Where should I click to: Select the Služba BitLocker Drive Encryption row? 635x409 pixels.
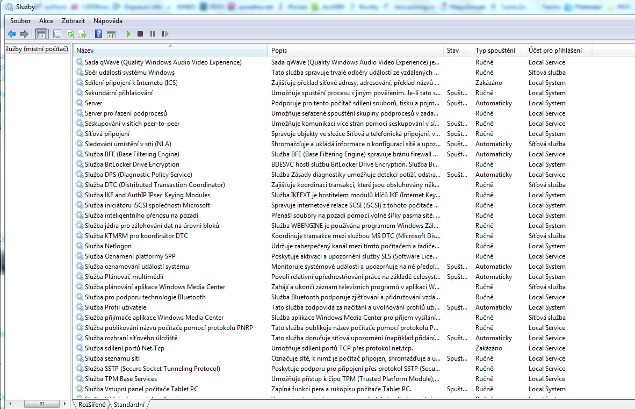pyautogui.click(x=132, y=164)
